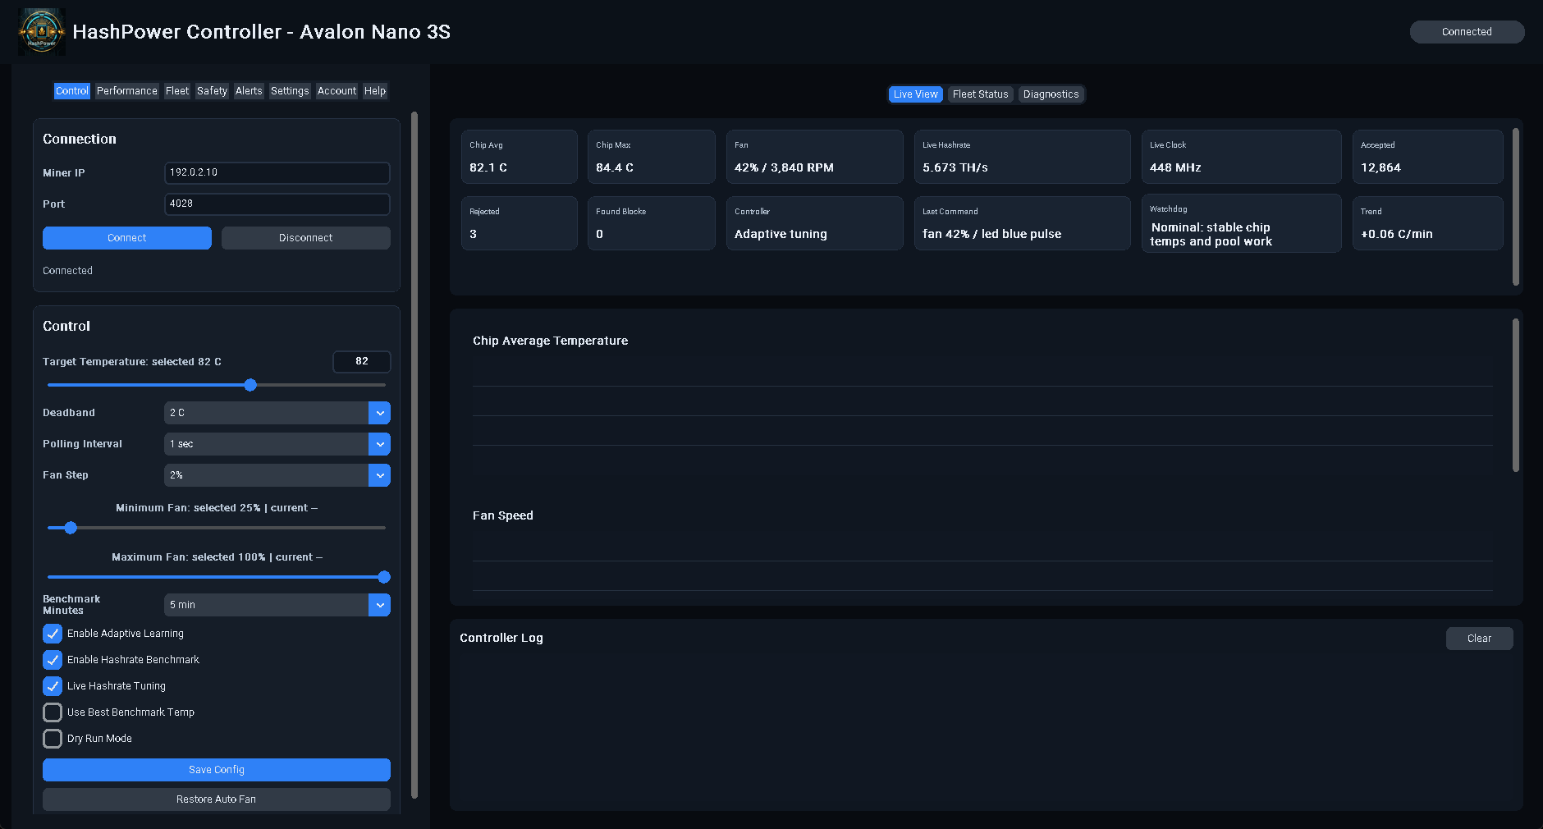Open the Deadband dropdown

pyautogui.click(x=277, y=413)
